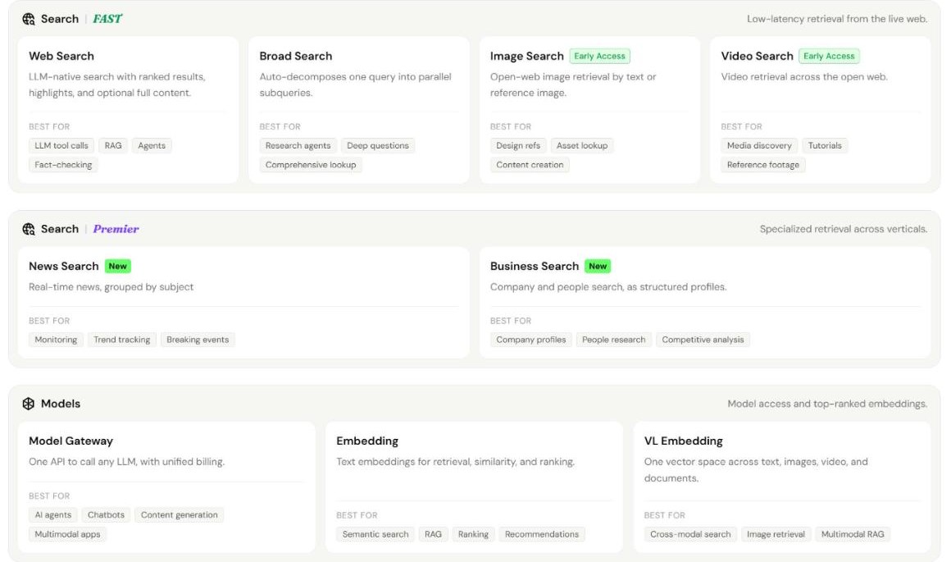Open the VL Embedding card title

click(x=684, y=441)
